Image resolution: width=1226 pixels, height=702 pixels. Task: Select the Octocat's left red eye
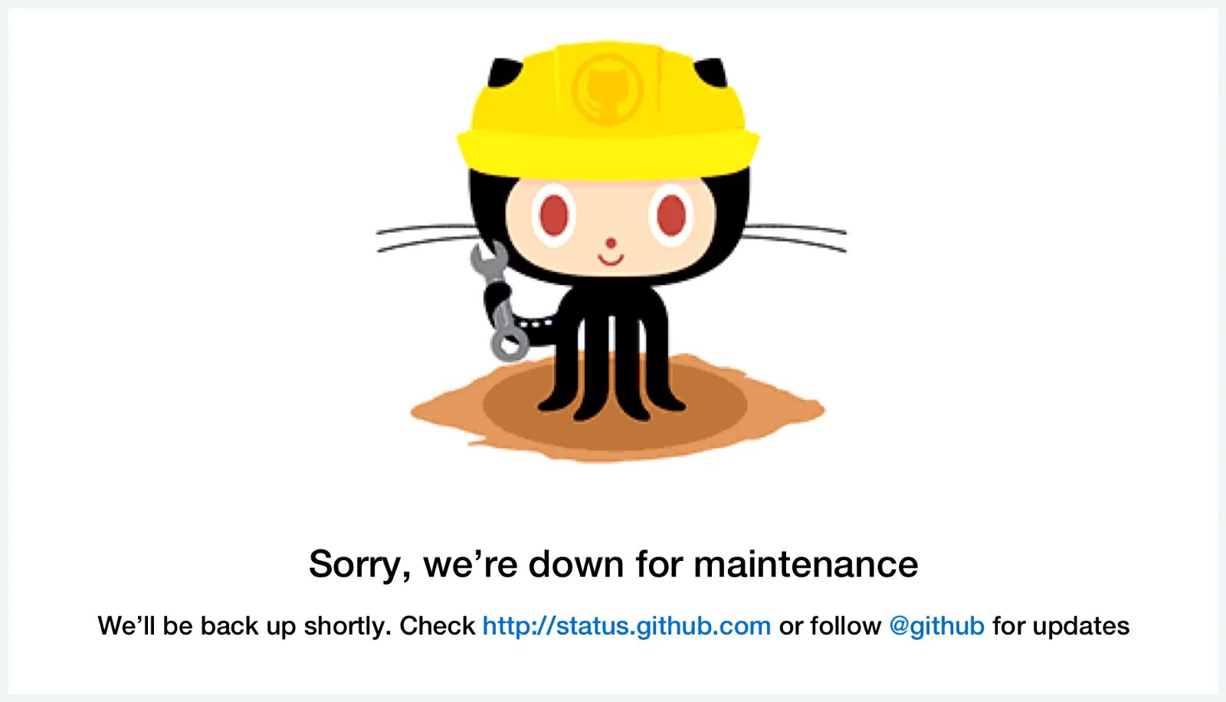tap(553, 215)
